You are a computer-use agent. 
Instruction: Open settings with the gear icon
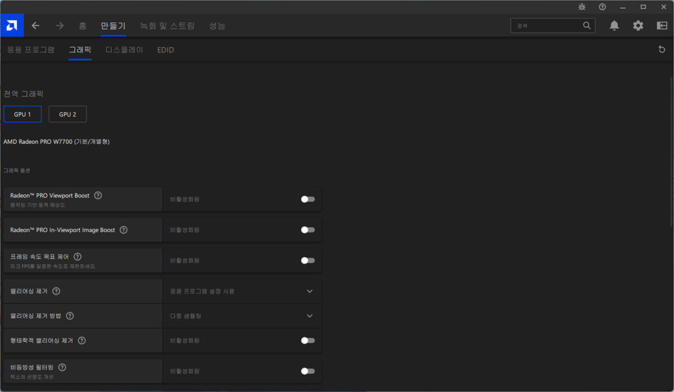638,26
